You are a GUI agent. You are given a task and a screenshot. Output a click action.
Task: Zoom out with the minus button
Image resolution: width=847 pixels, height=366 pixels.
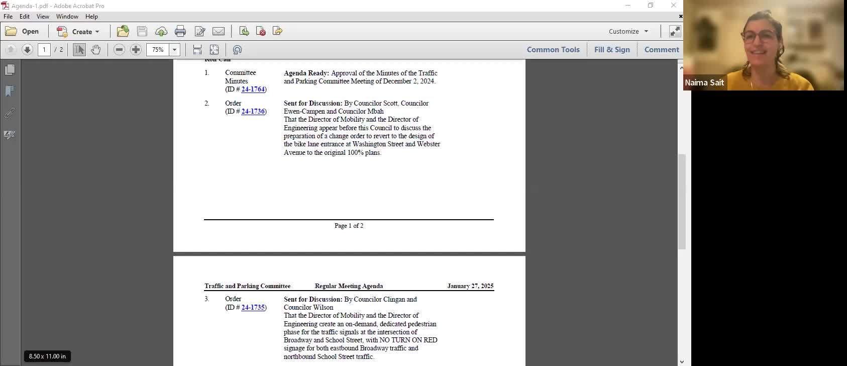coord(119,49)
